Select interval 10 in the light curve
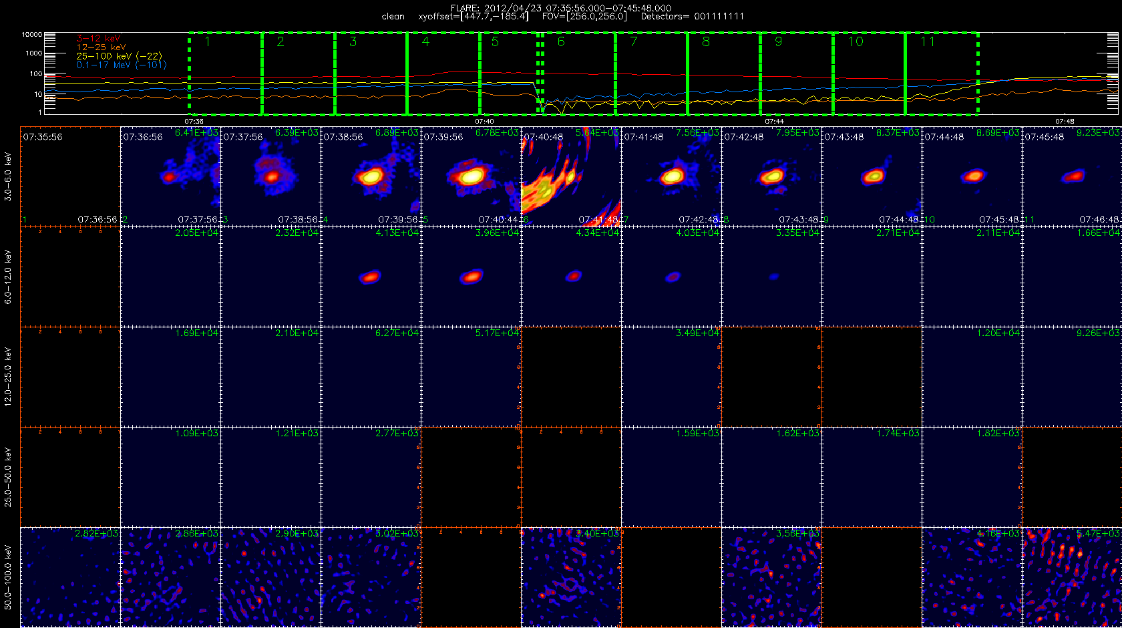The image size is (1122, 628). tap(869, 73)
